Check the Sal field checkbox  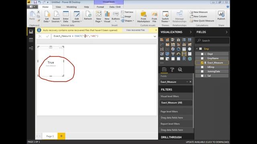point(202,76)
